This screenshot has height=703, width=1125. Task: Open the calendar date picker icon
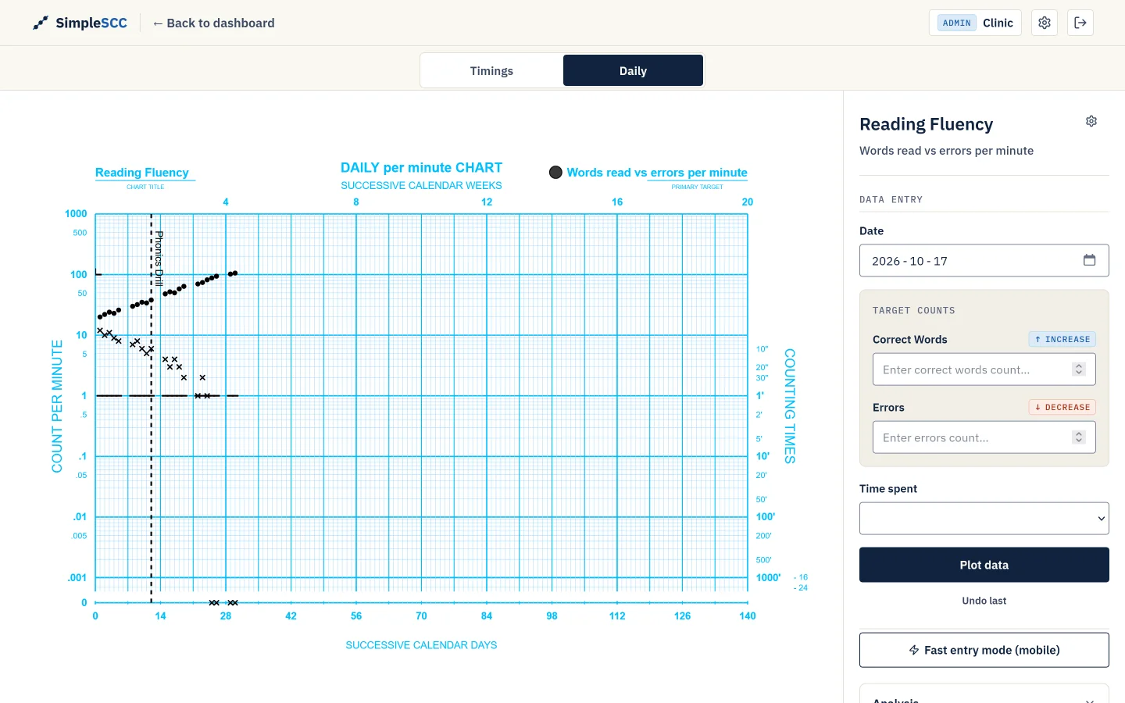pos(1089,260)
